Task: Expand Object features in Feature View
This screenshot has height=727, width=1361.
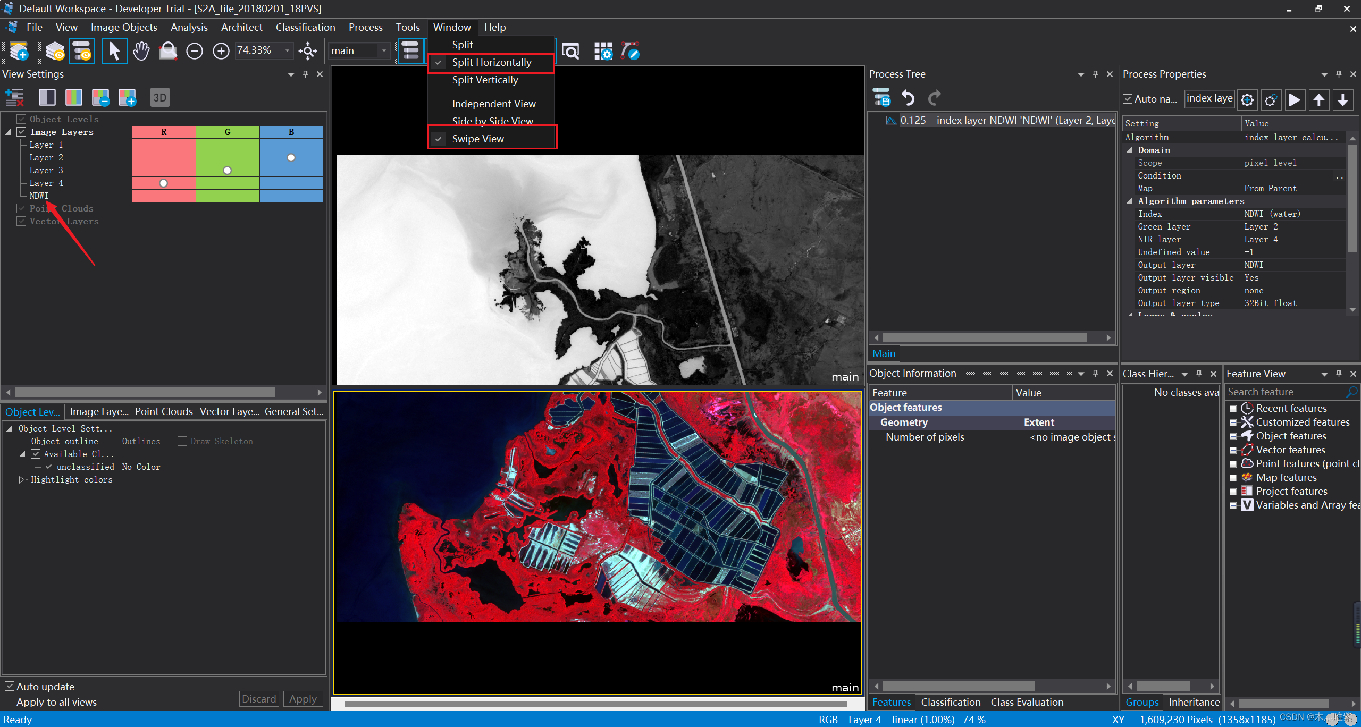Action: coord(1233,436)
